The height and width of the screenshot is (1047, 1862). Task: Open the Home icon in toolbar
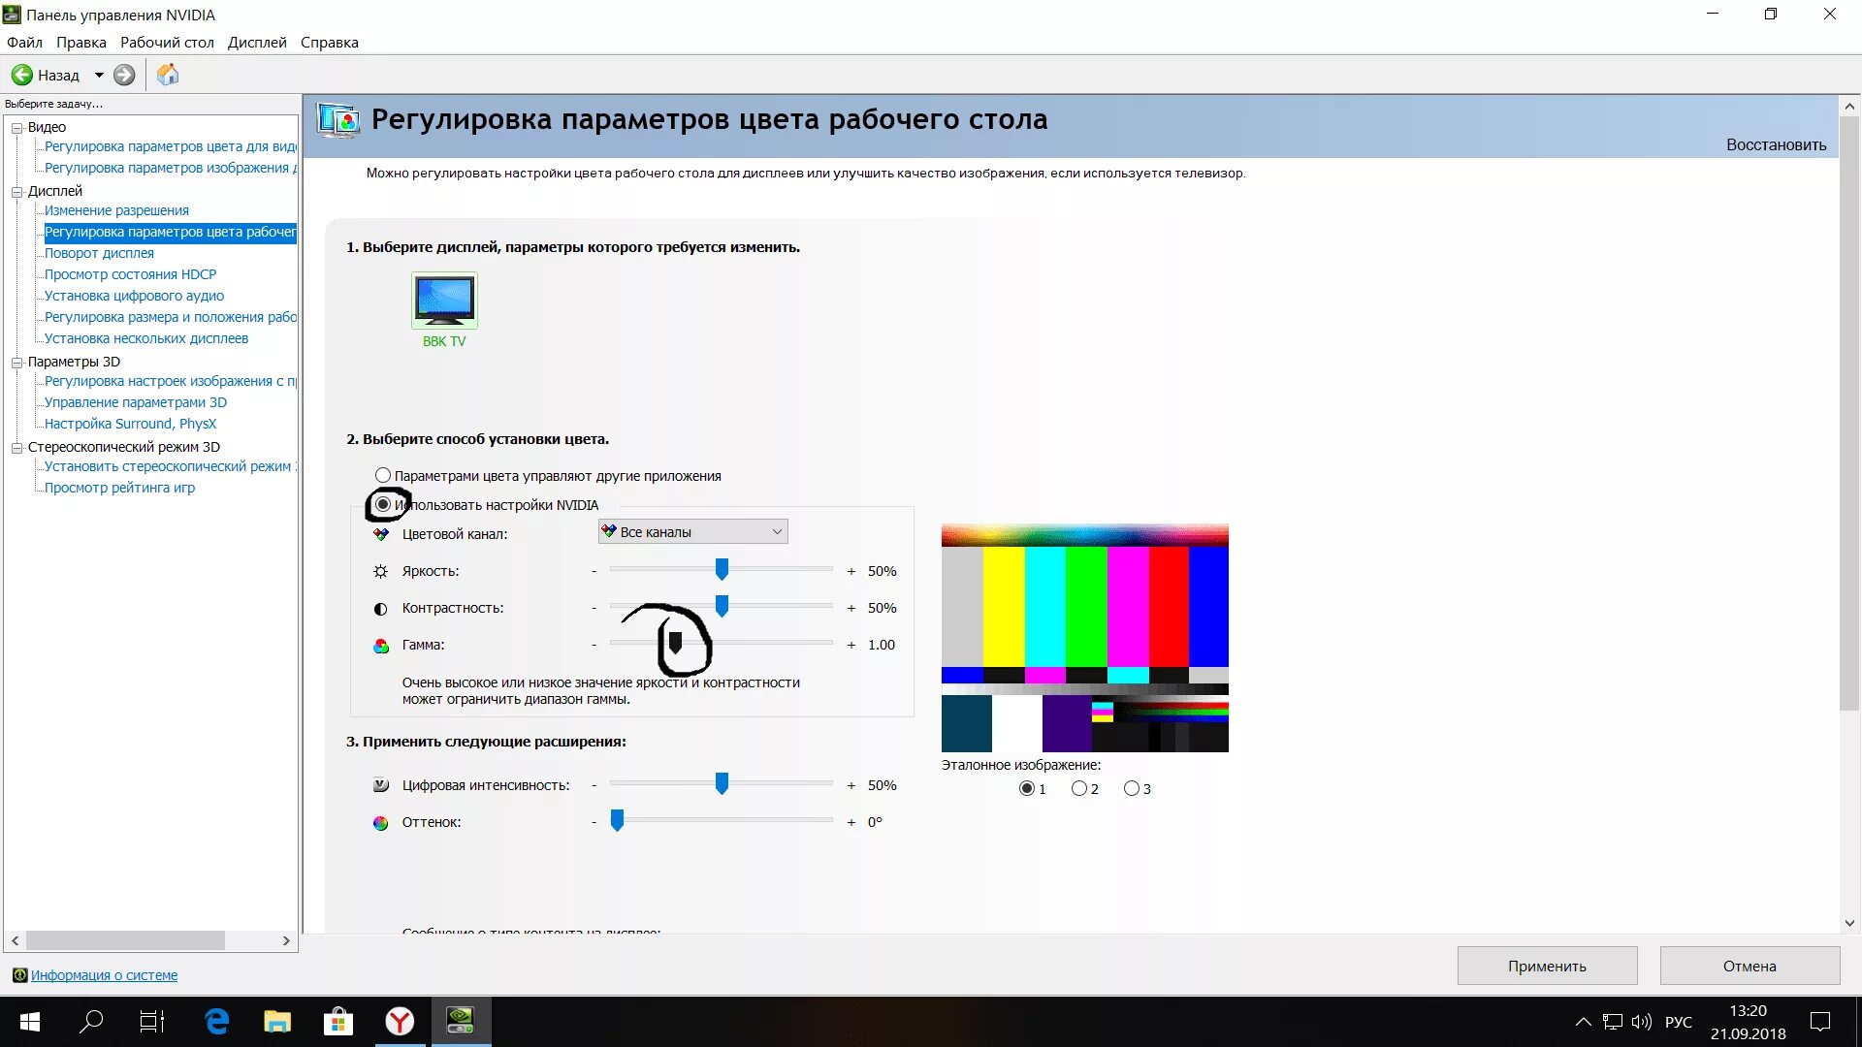coord(168,75)
